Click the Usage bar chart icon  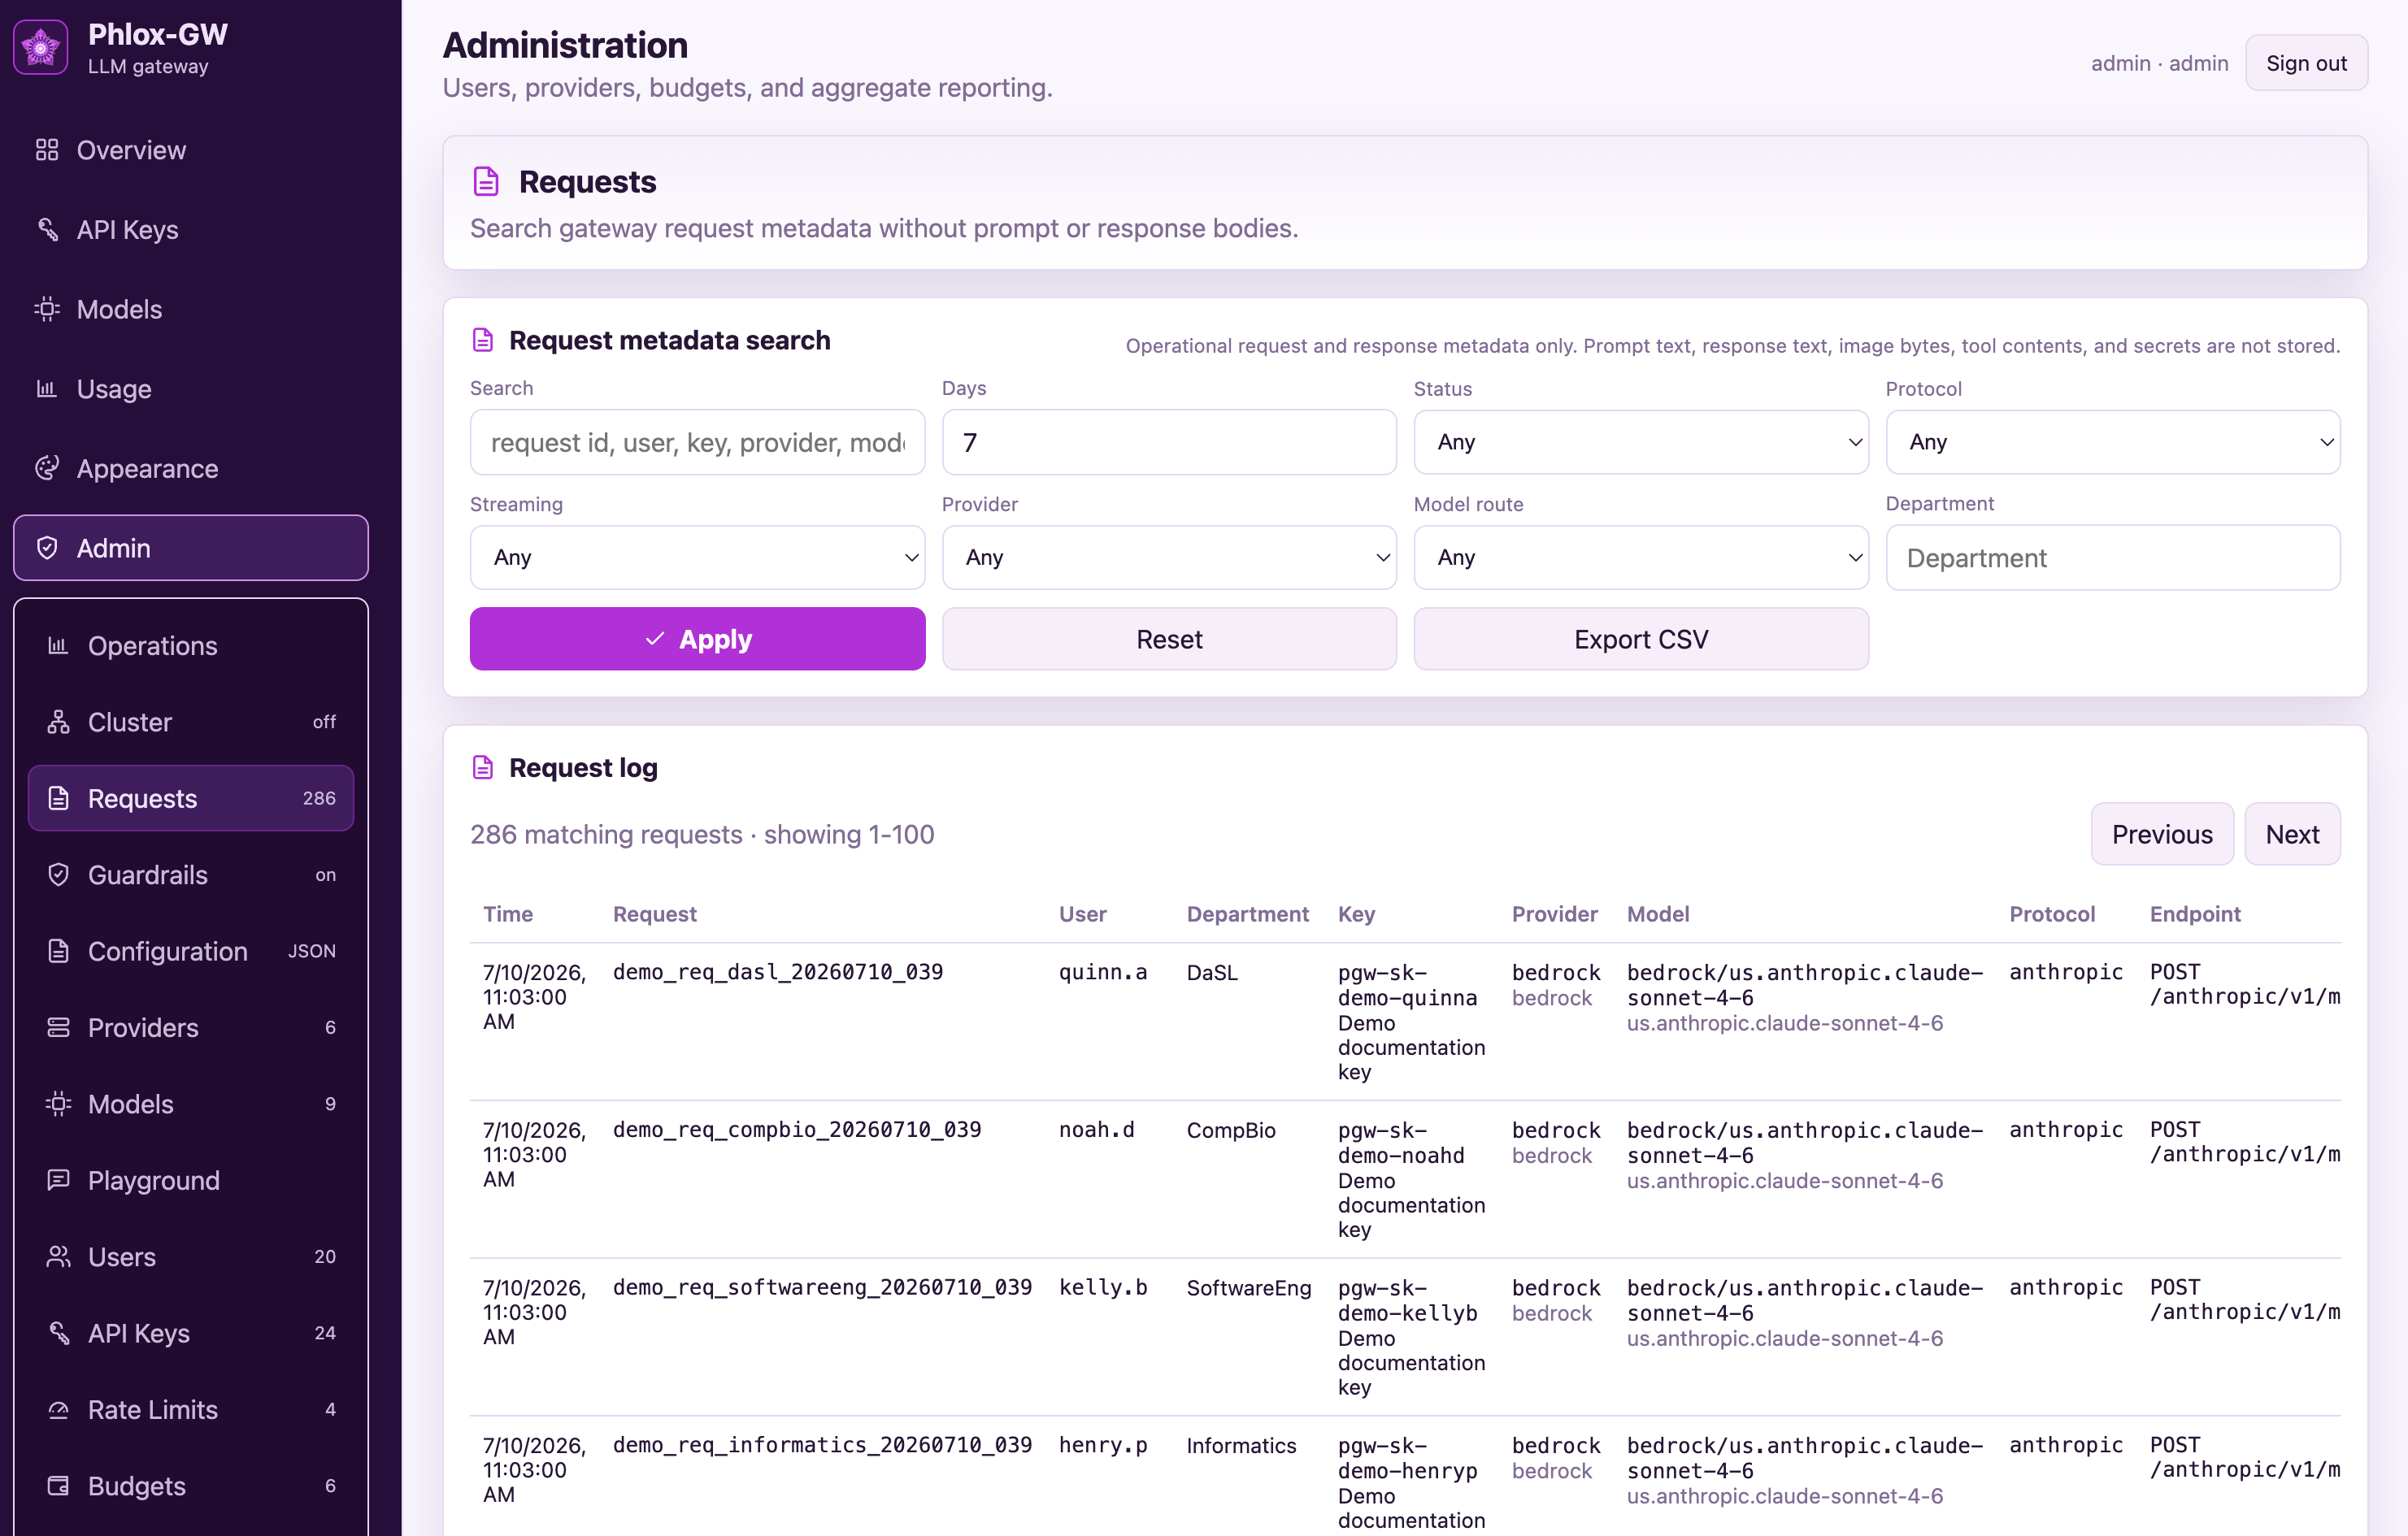pos(47,388)
